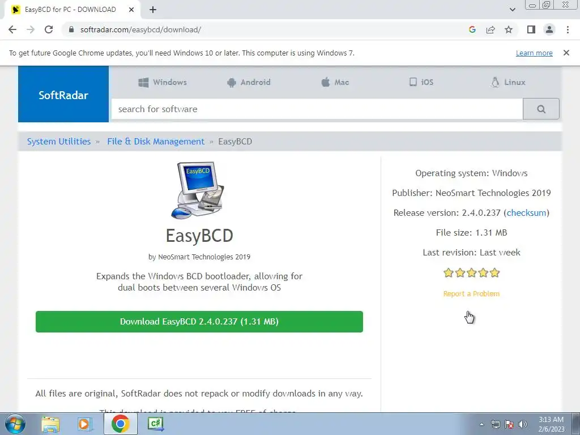The image size is (580, 435).
Task: Click the Report a Problem link
Action: 471,294
